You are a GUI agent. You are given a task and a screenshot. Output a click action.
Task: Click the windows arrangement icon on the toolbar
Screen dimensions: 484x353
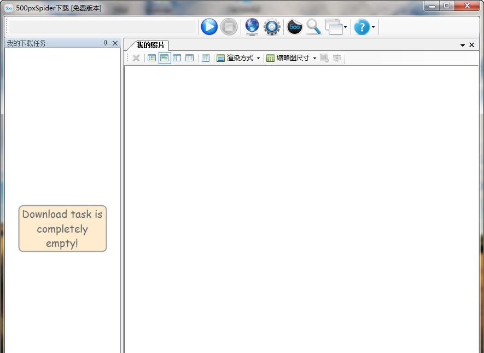pos(334,26)
